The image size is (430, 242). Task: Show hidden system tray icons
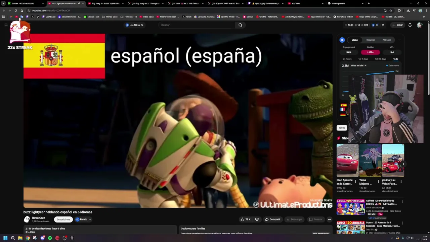392,238
